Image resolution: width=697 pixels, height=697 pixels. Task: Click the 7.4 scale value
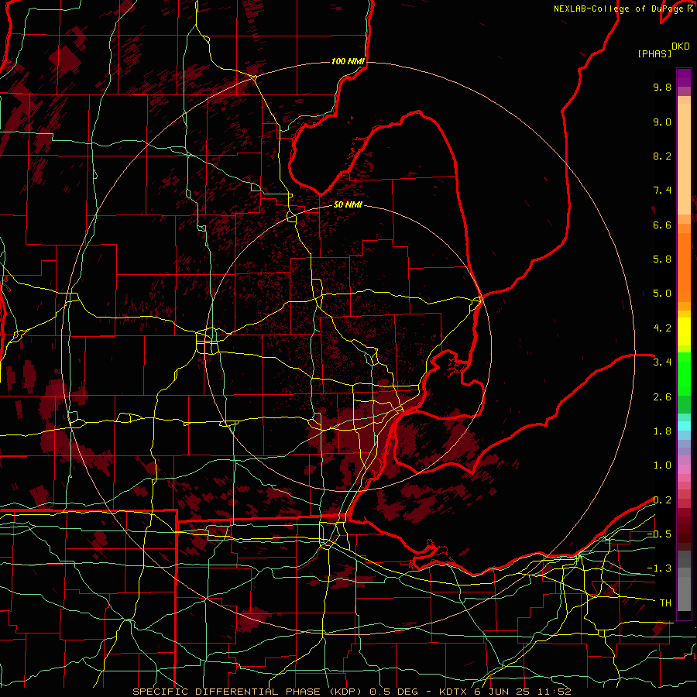(662, 191)
